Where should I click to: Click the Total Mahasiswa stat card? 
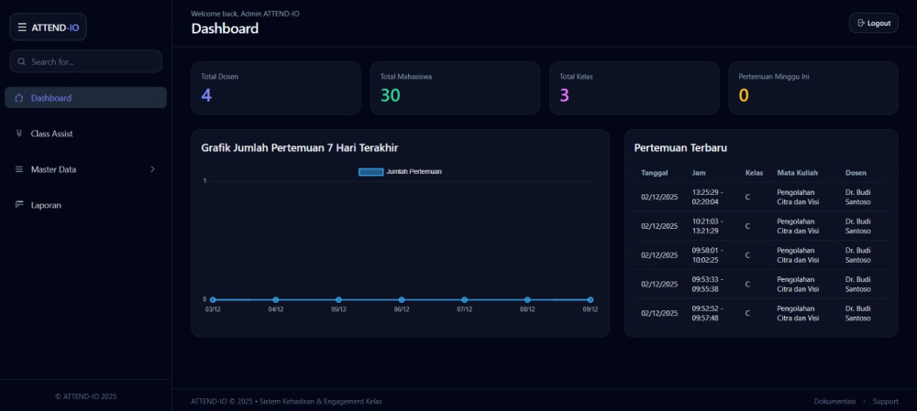tap(454, 88)
